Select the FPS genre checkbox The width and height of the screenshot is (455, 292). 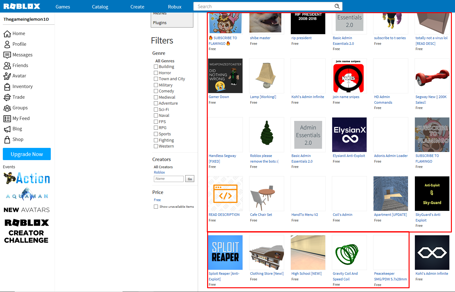coord(156,122)
